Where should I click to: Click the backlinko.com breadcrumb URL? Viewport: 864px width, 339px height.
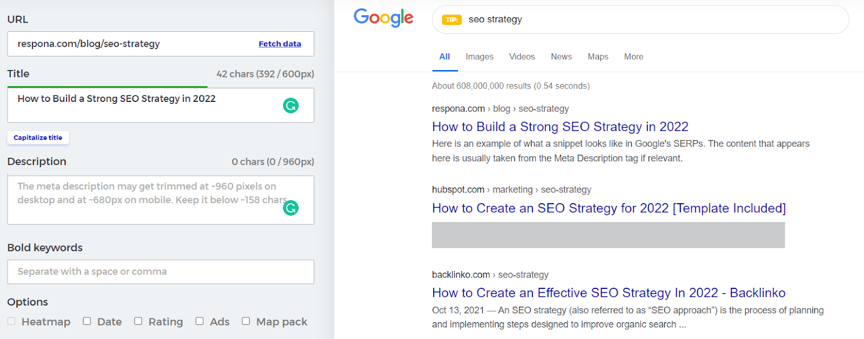490,275
